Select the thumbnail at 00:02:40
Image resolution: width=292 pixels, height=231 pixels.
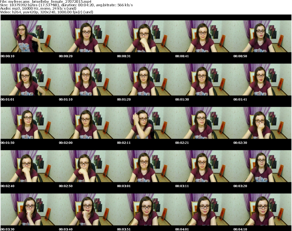pyautogui.click(x=30, y=166)
